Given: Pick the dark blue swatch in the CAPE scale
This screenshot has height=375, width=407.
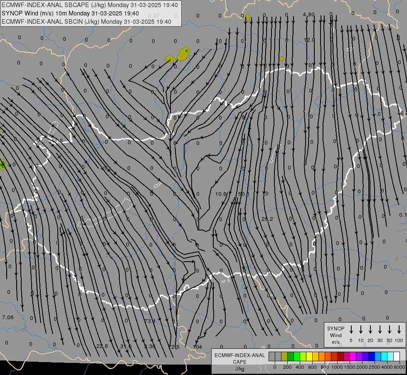Looking at the screenshot, I should point(371,356).
